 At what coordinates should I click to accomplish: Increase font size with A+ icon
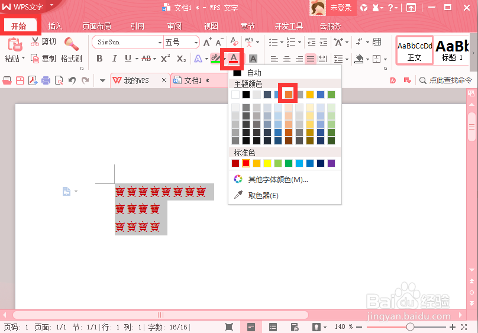[207, 42]
